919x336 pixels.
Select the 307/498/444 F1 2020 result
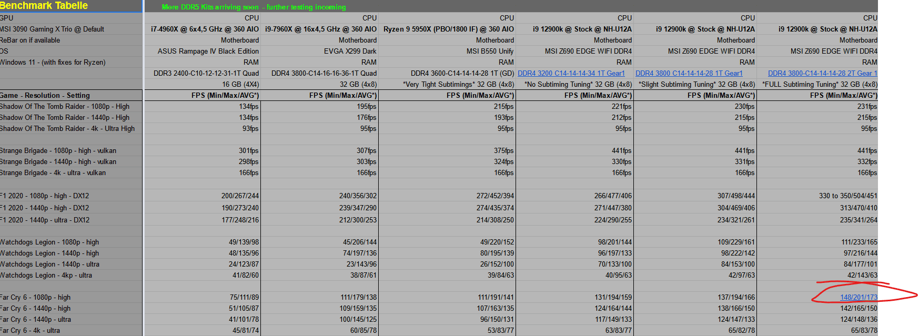click(736, 196)
